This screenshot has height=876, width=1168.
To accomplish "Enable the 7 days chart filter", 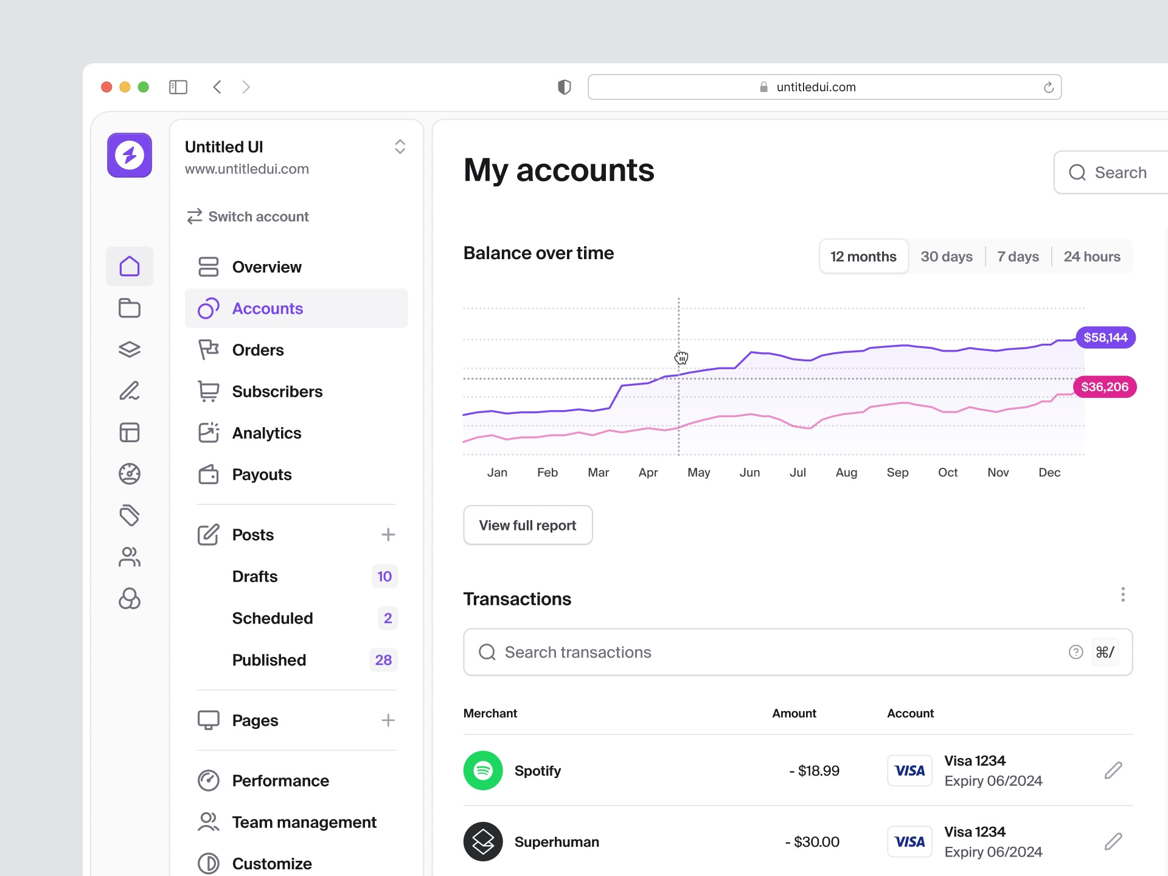I will tap(1017, 256).
